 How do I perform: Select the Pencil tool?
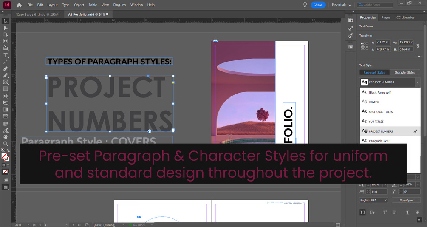(6, 75)
